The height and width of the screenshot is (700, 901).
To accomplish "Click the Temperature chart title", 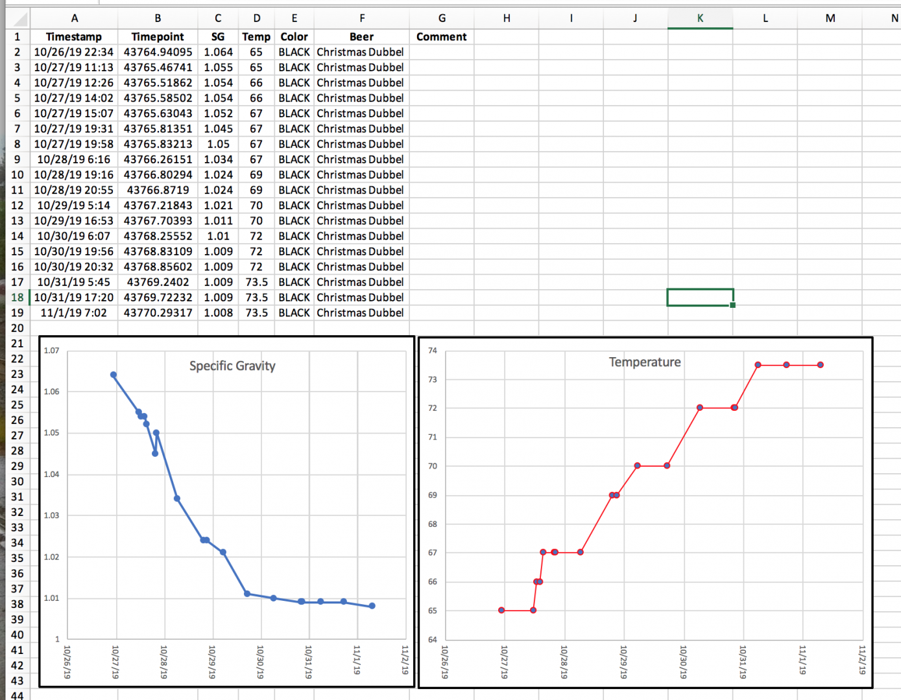I will coord(645,362).
